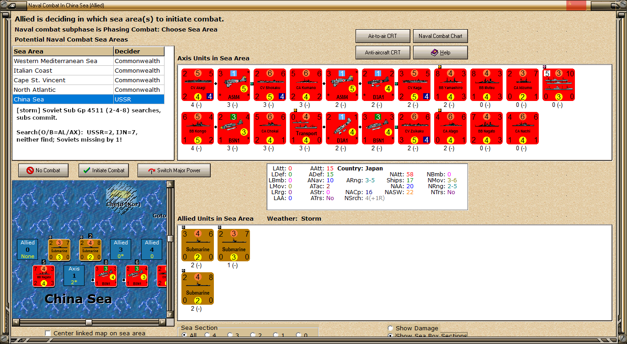Enable Center linked map on sea area
The image size is (627, 344).
click(48, 333)
